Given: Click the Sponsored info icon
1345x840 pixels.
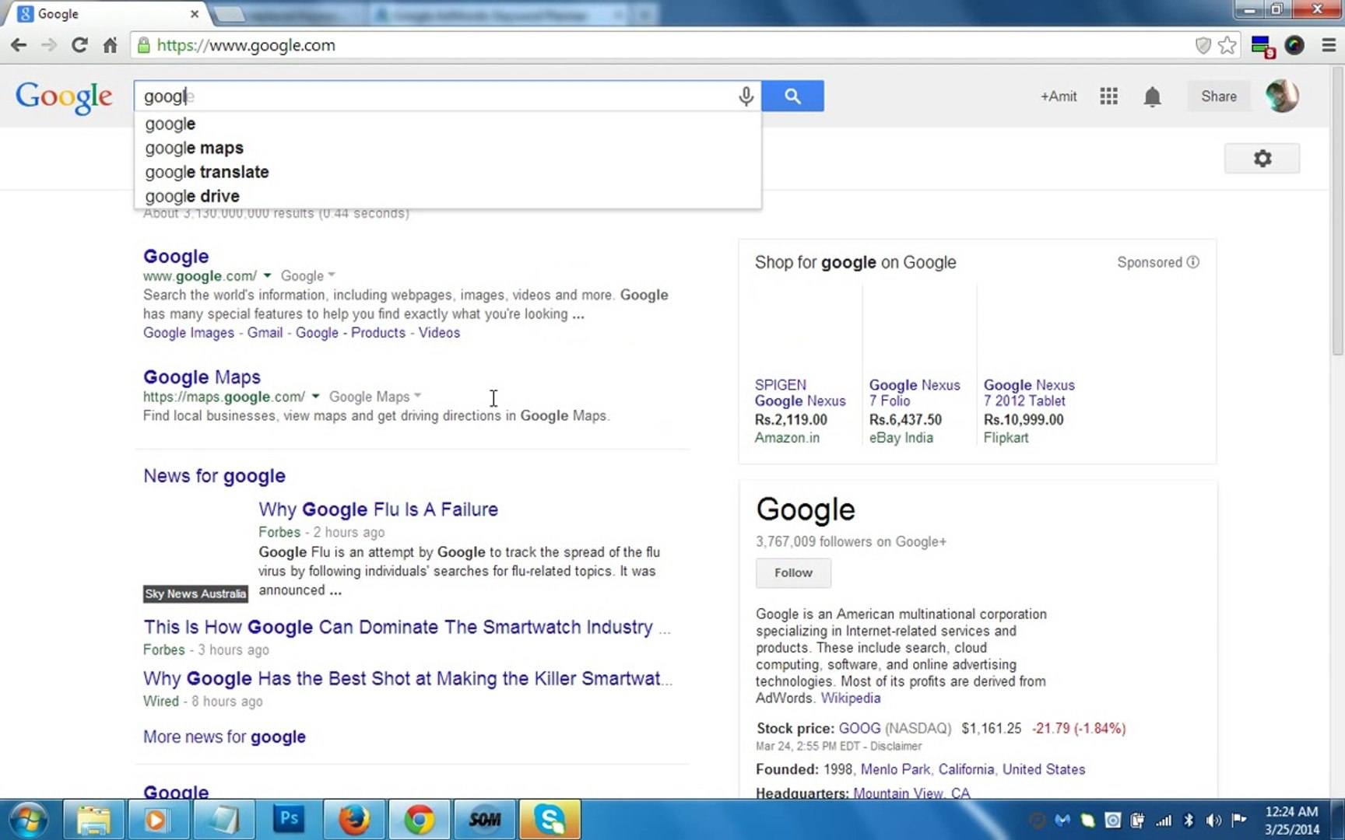Looking at the screenshot, I should [1192, 262].
